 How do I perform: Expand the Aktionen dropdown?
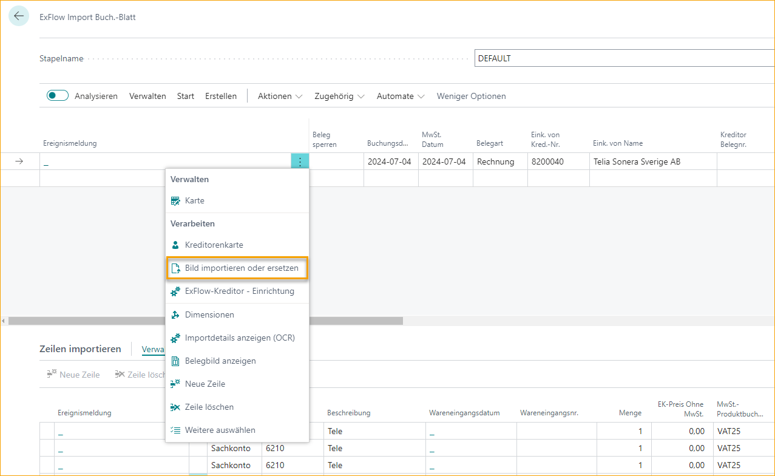(279, 96)
